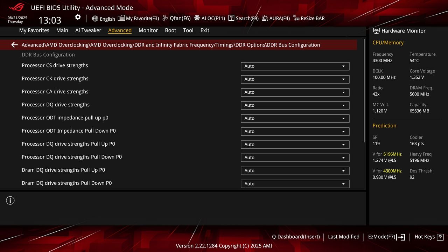The image size is (448, 252).
Task: Open the Boot menu tab
Action: [170, 30]
